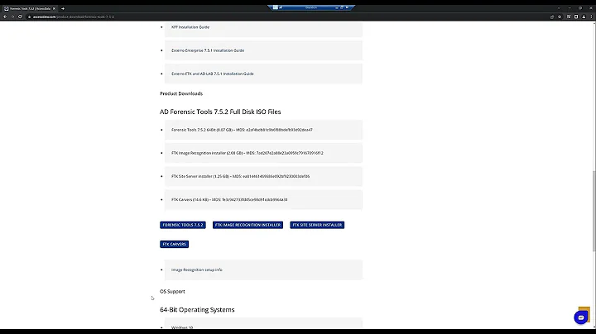Share this page via the share icon
596x334 pixels.
(552, 17)
